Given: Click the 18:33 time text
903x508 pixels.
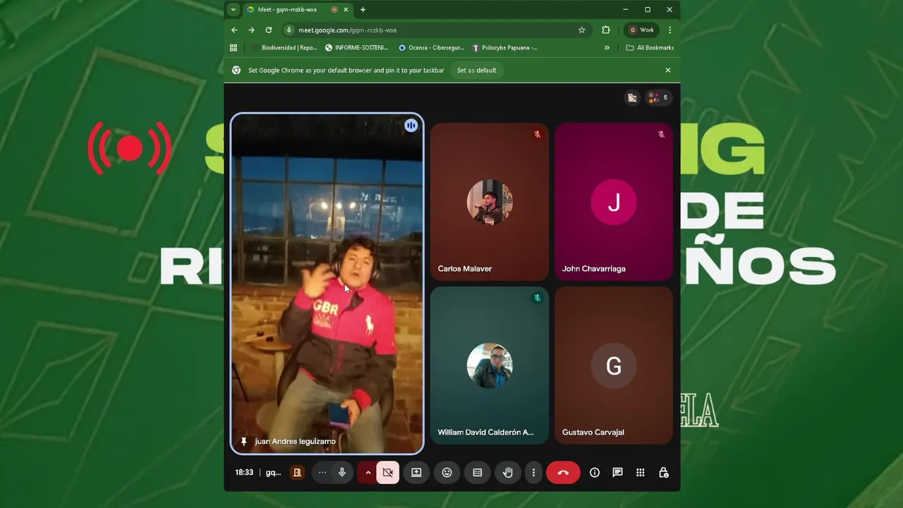Looking at the screenshot, I should coord(244,473).
